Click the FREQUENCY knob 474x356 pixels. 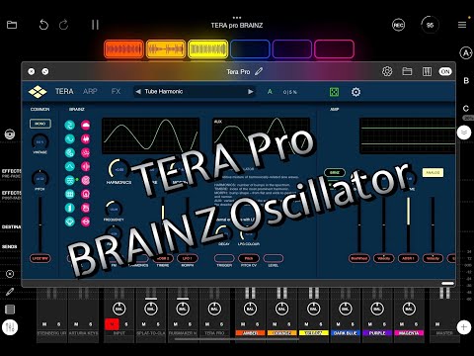tap(114, 209)
